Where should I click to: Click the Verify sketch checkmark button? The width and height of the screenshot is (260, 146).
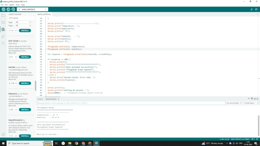click(4, 9)
